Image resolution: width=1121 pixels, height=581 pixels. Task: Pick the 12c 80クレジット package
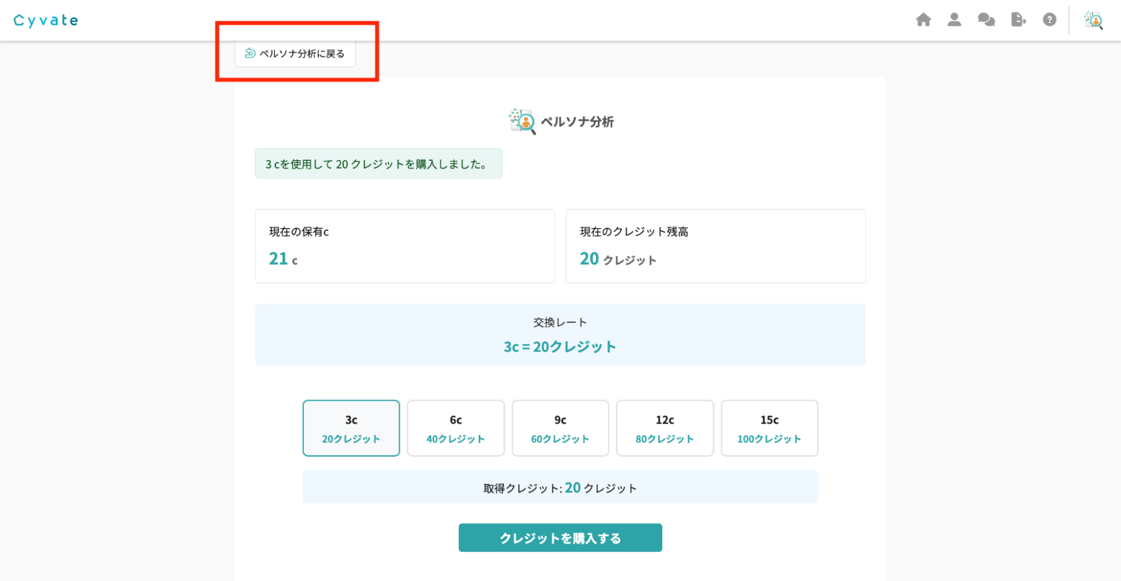point(665,428)
